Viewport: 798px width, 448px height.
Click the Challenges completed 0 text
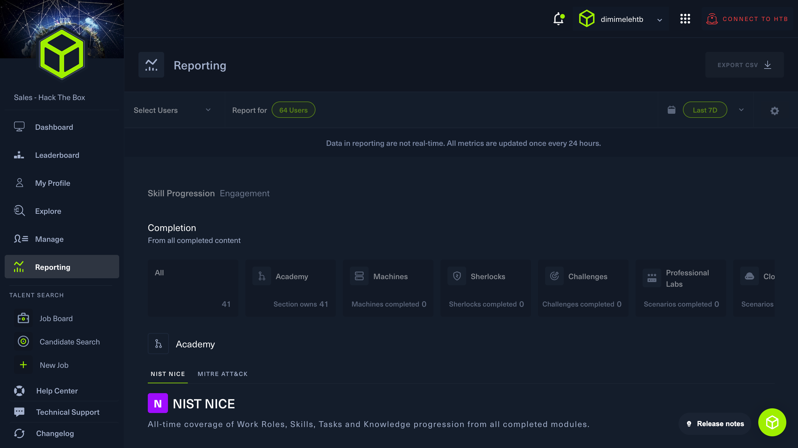582,304
